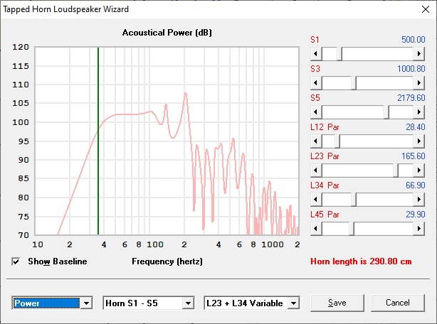Click the S1 value 500.00

coord(414,40)
